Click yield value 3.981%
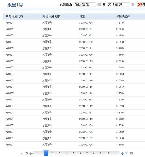Screen dimensions: 145x157 pyautogui.click(x=120, y=87)
